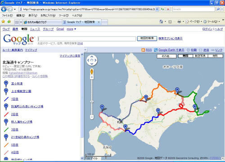Expand the more menu in the Google bar
225x162 pixels.
[x=71, y=29]
